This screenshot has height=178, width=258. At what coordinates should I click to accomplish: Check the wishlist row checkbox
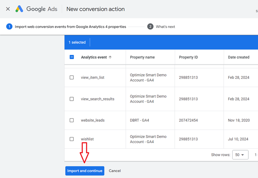71,139
